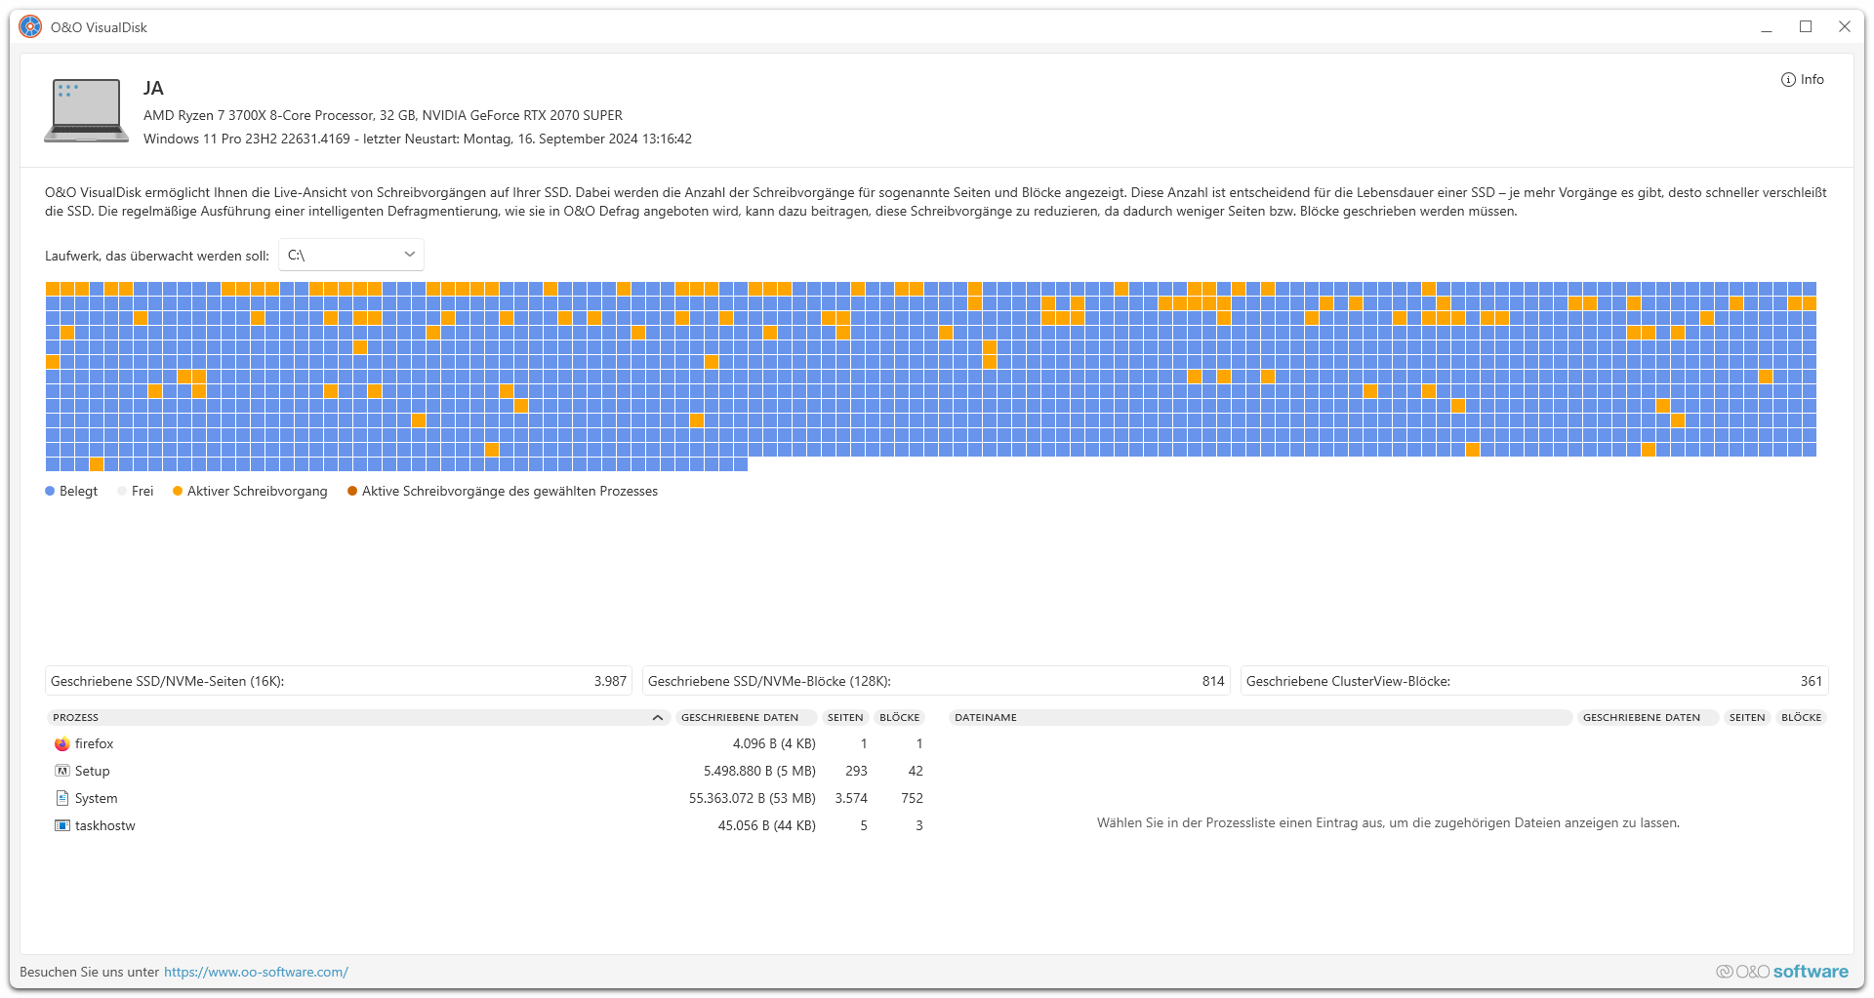
Task: Click the Geschriebene SSD/NVMe-Blöcke (128K) counter field
Action: point(936,681)
